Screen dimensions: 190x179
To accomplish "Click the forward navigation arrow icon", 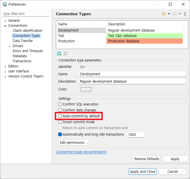I will [174, 14].
